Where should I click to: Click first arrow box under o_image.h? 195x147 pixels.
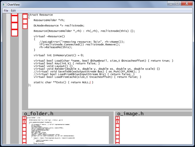(x=117, y=118)
